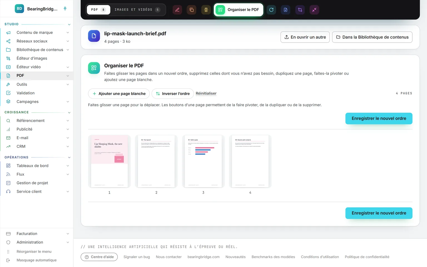The height and width of the screenshot is (267, 427).
Task: Collapse the CROISSANCE section
Action: (69, 112)
